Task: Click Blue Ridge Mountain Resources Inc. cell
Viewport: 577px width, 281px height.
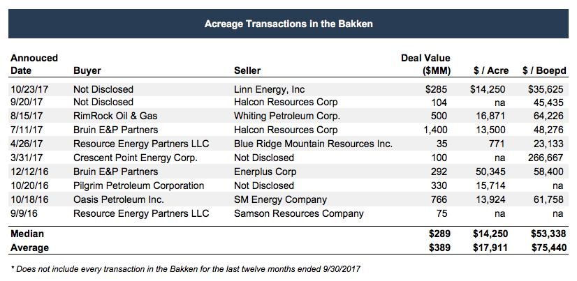Action: 313,144
